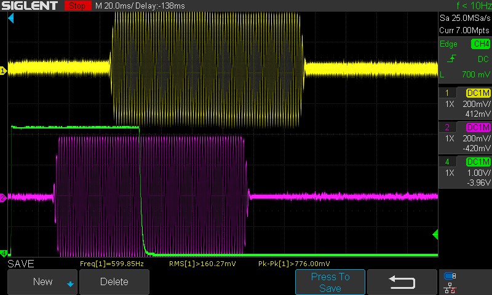Viewport: 492px width, 295px height.
Task: Click the return back arrow button
Action: coord(402,282)
